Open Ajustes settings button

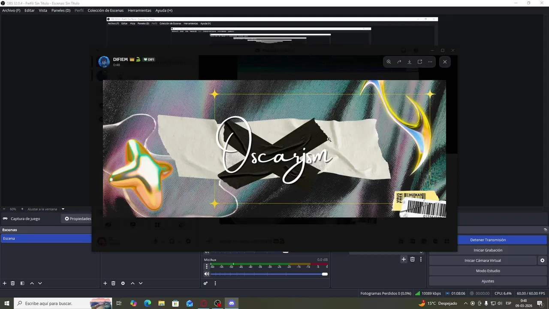coord(488,281)
